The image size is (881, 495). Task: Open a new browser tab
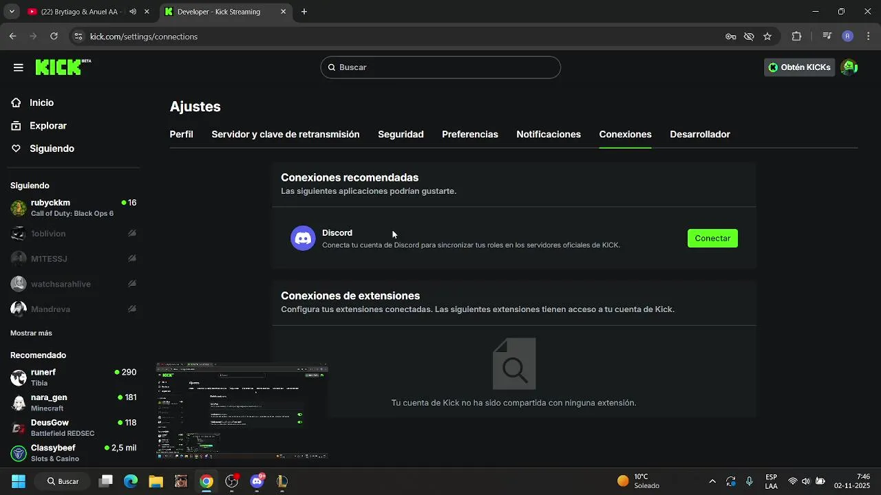[x=304, y=12]
